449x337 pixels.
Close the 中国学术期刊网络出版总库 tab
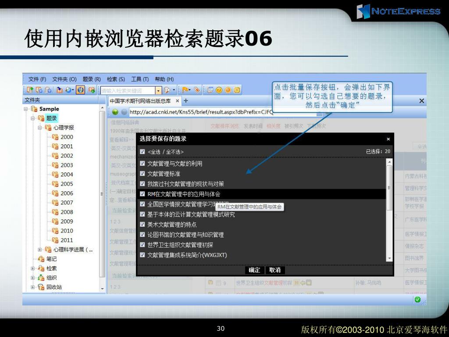click(x=178, y=100)
